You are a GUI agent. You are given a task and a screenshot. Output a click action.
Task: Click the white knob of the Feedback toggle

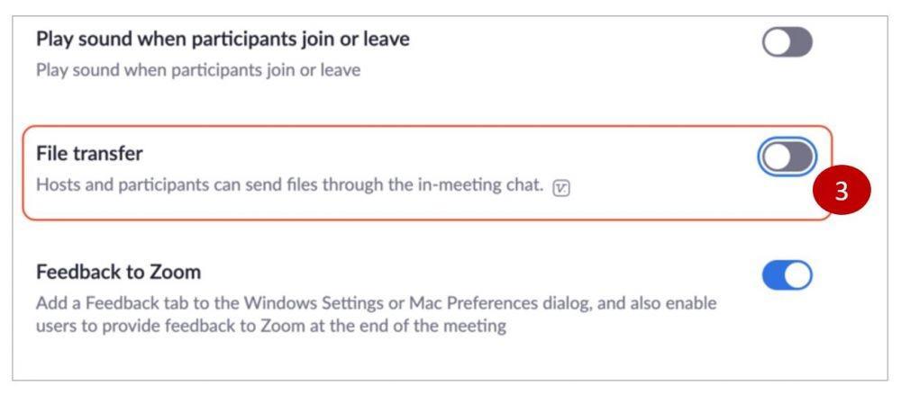pos(798,275)
